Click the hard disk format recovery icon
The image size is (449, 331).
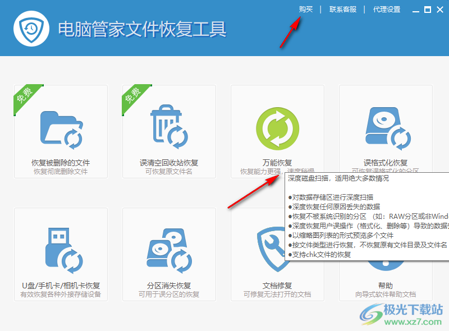click(x=388, y=128)
